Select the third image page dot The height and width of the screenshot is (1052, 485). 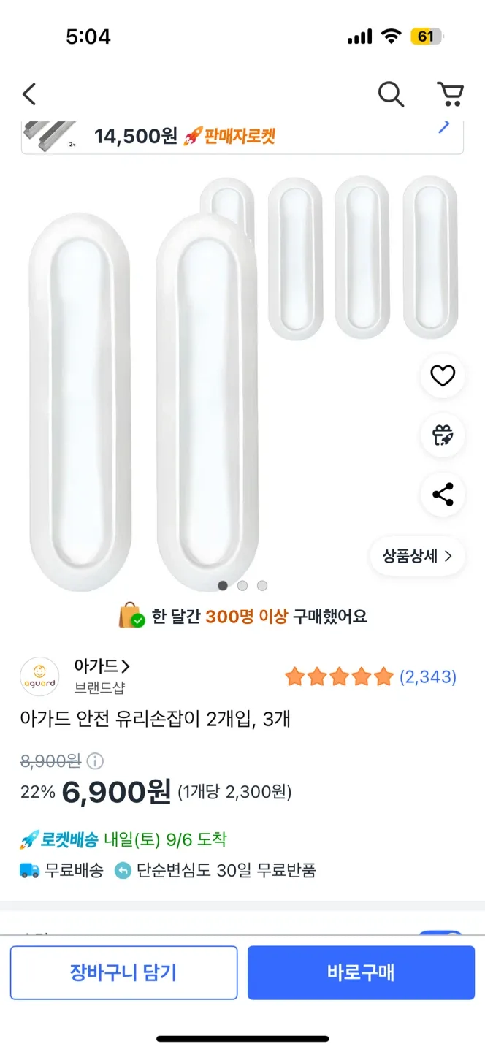(x=262, y=585)
